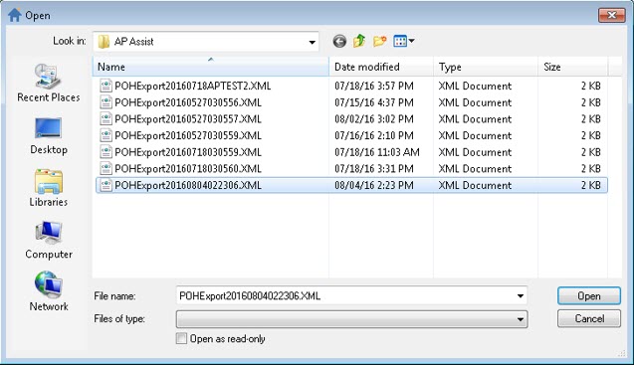Enable the Open as read-only checkbox

(x=181, y=338)
